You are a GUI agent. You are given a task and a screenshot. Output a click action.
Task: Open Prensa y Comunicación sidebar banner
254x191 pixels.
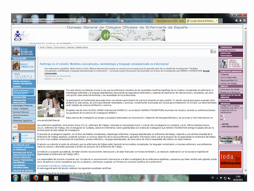click(23, 66)
